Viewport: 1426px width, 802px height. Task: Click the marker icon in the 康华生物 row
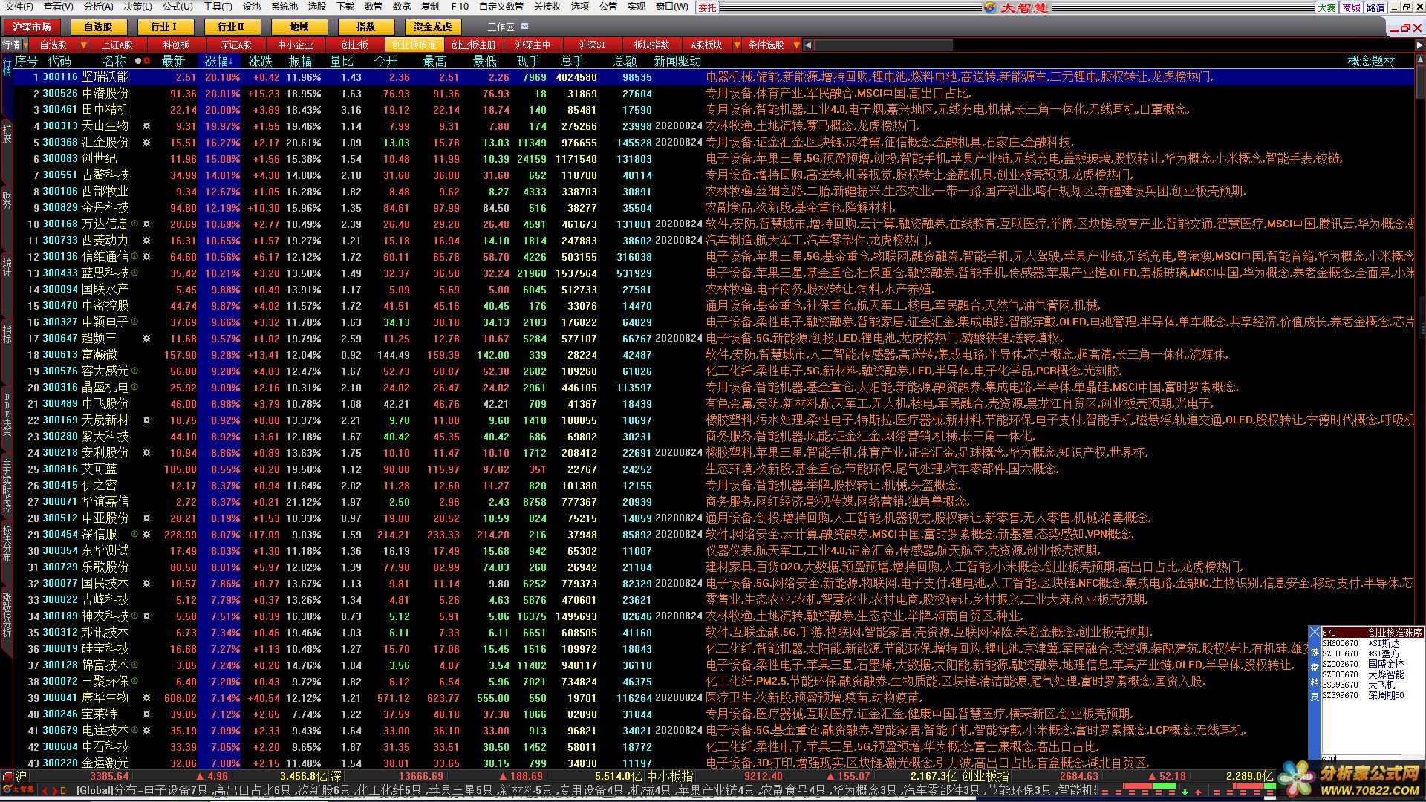[146, 698]
